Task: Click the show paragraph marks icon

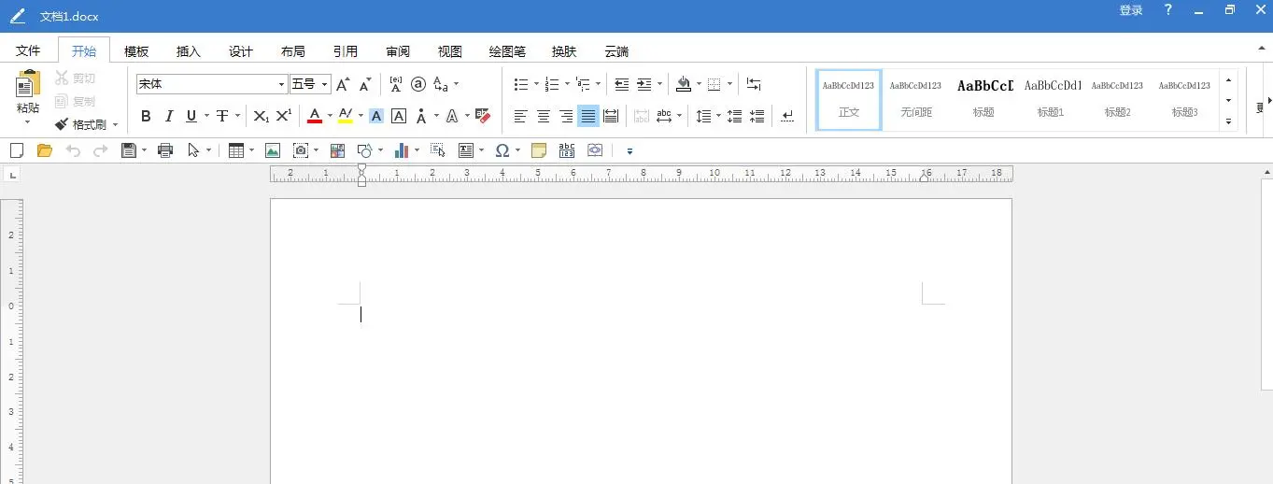Action: click(787, 116)
